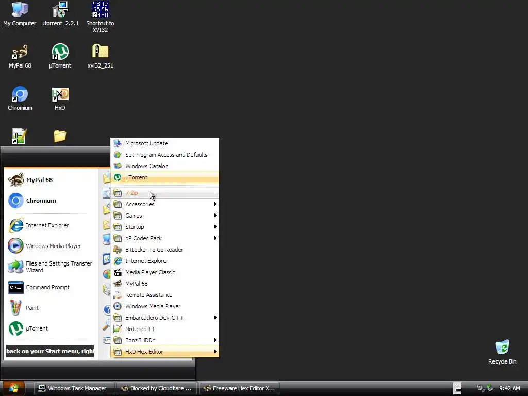Viewport: 528px width, 396px height.
Task: Open Paint from Start menu
Action: (x=51, y=308)
